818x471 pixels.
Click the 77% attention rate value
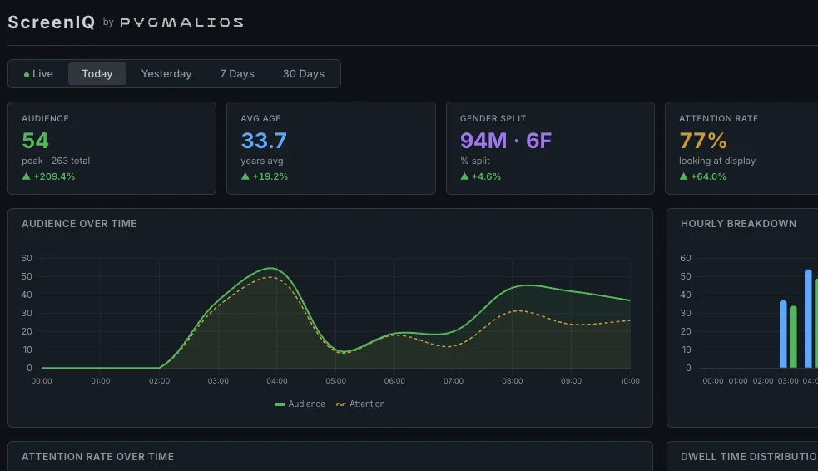tap(702, 141)
